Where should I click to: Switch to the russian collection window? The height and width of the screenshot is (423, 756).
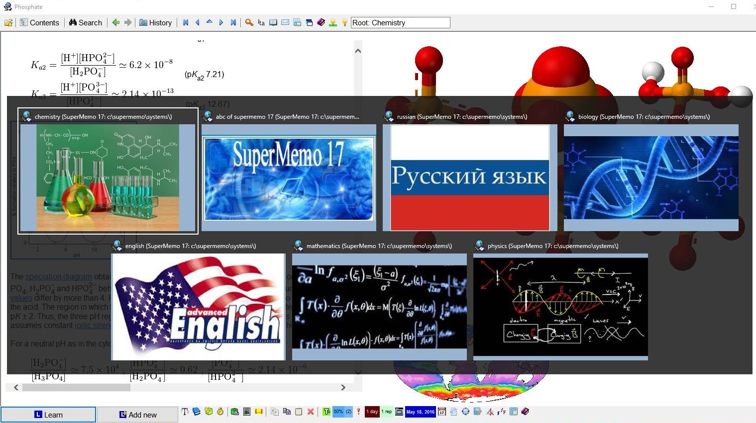coord(470,177)
